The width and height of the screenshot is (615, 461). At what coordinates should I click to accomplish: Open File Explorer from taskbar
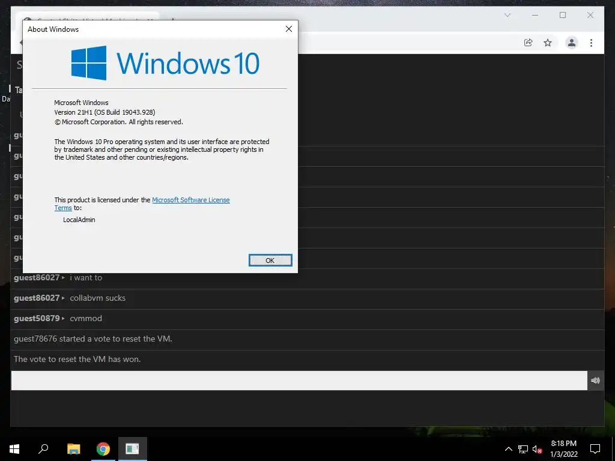(73, 449)
